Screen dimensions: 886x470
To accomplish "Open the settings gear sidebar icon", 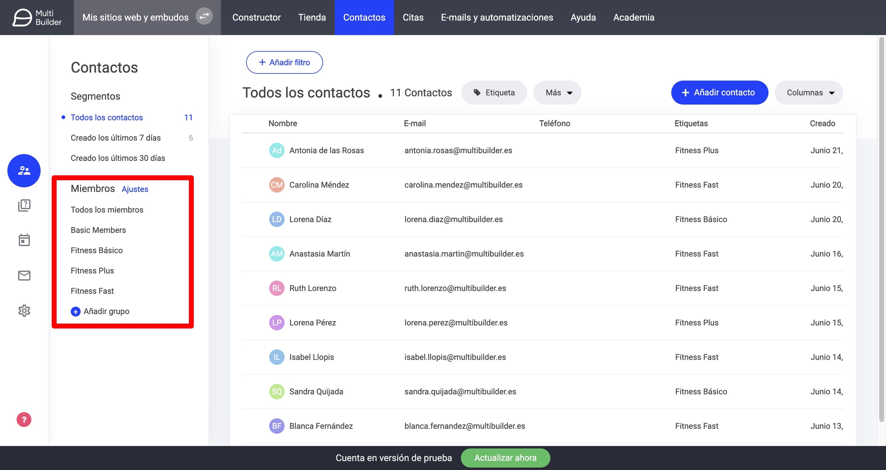I will click(x=24, y=310).
